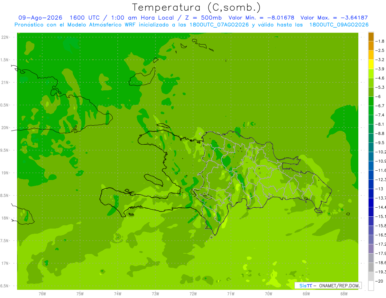386x298 pixels.
Task: Click the -8.1 colorbar value label
Action: click(381, 124)
